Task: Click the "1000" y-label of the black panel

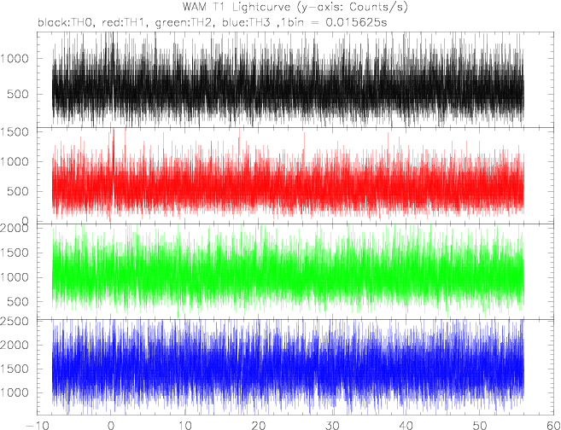Action: point(14,59)
